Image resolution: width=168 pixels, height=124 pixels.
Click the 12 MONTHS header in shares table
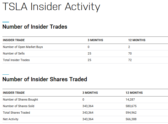tap(134, 93)
